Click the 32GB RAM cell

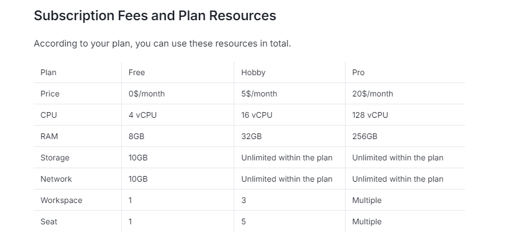click(252, 136)
